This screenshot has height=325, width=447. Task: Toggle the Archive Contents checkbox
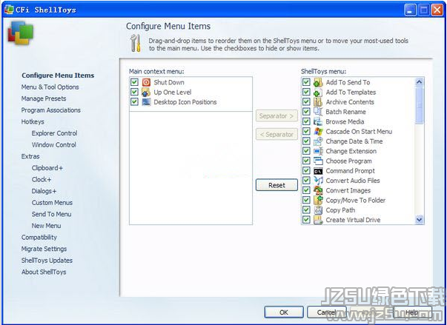(306, 101)
